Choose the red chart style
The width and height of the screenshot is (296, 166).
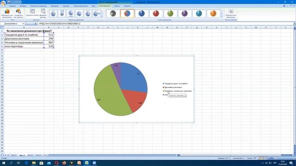(156, 13)
